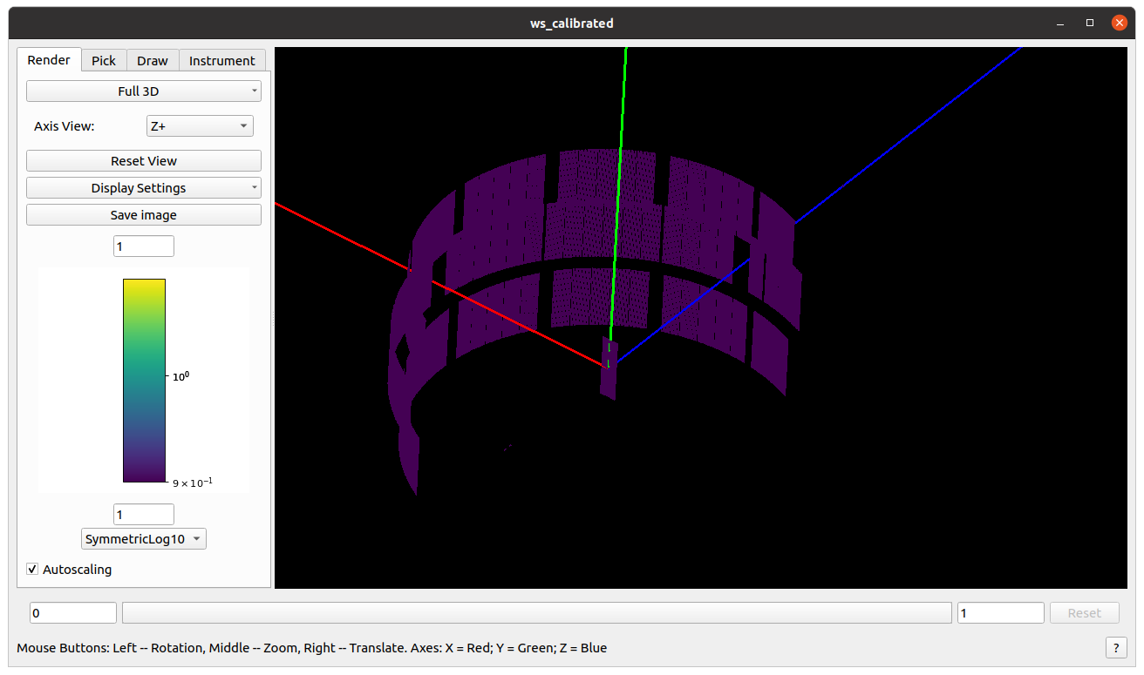The height and width of the screenshot is (675, 1144).
Task: Focus the color bar minimum value field
Action: tap(144, 515)
